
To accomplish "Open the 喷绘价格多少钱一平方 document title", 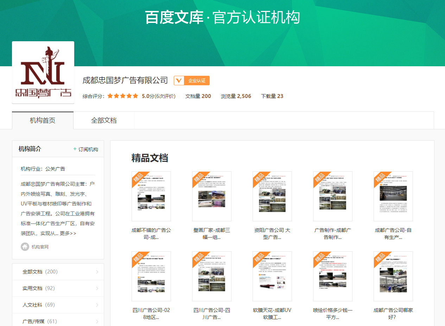I will coord(333,314).
